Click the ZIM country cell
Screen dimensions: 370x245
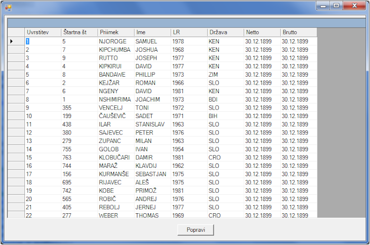click(x=225, y=75)
